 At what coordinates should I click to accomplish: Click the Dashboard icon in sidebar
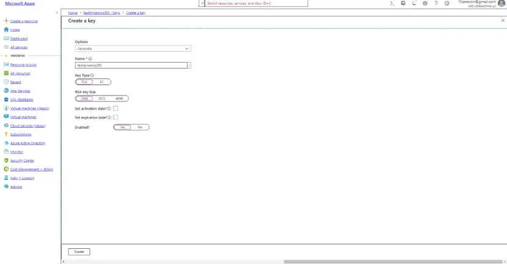[x=6, y=38]
